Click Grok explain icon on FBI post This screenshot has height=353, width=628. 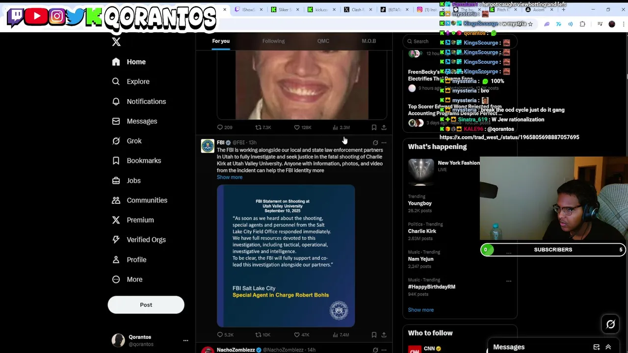(x=375, y=143)
